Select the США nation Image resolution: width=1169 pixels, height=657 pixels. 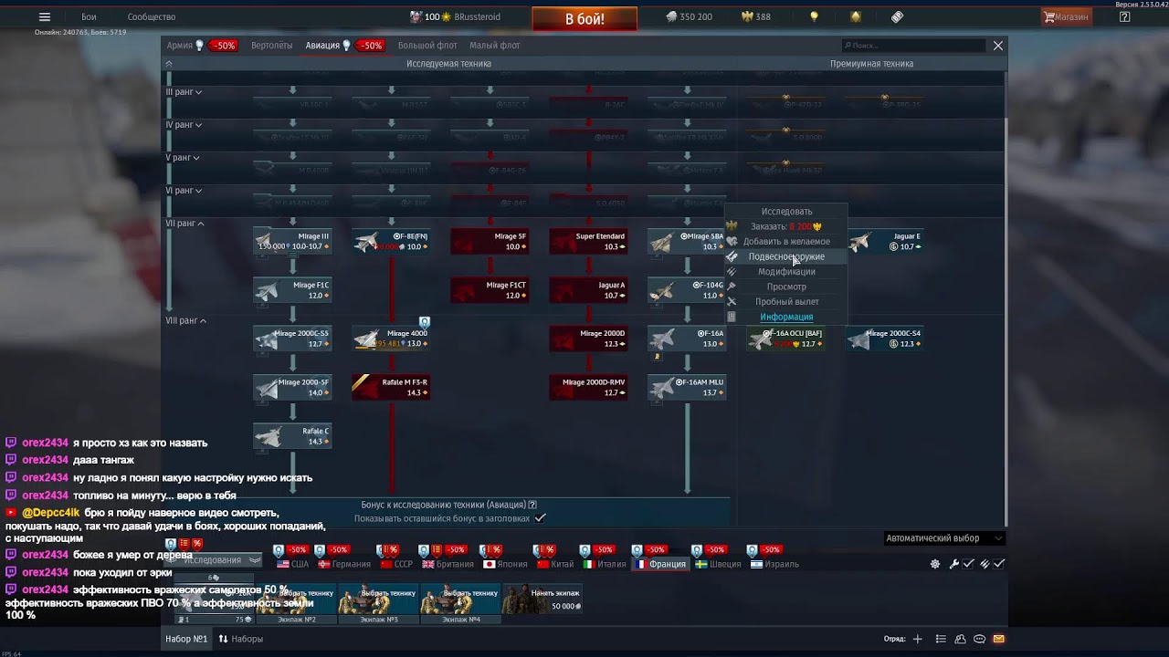coord(293,564)
